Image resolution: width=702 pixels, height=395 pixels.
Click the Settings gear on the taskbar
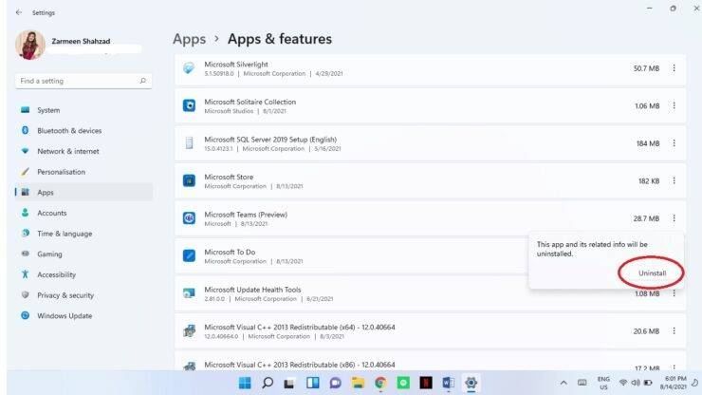(471, 383)
